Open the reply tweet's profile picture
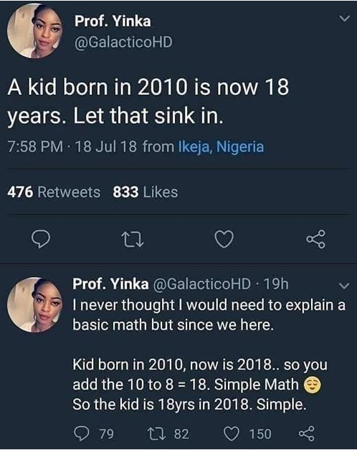This screenshot has width=357, height=450. point(35,304)
